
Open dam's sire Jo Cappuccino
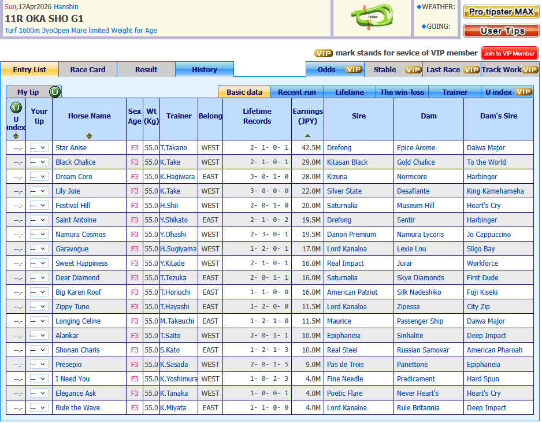point(488,234)
